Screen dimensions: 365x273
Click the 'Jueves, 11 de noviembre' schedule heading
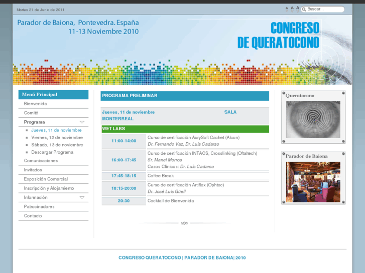(128, 112)
